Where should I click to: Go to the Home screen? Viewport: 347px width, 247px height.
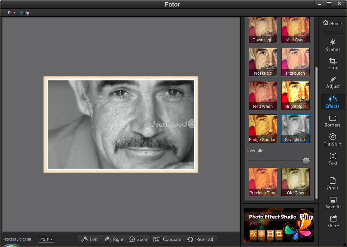[x=332, y=23]
